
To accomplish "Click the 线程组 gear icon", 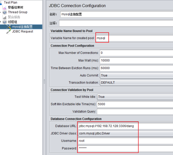I will (5, 22).
